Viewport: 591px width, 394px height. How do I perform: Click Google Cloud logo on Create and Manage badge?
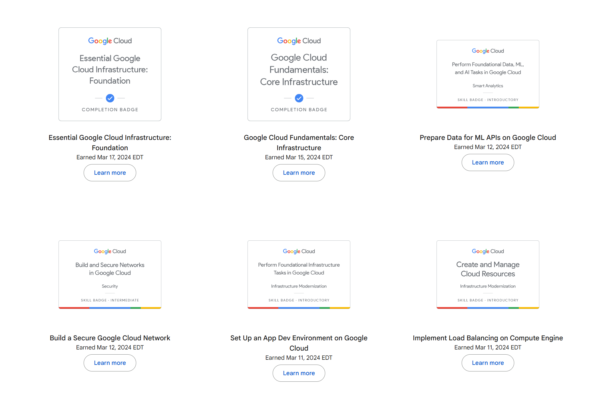point(488,251)
